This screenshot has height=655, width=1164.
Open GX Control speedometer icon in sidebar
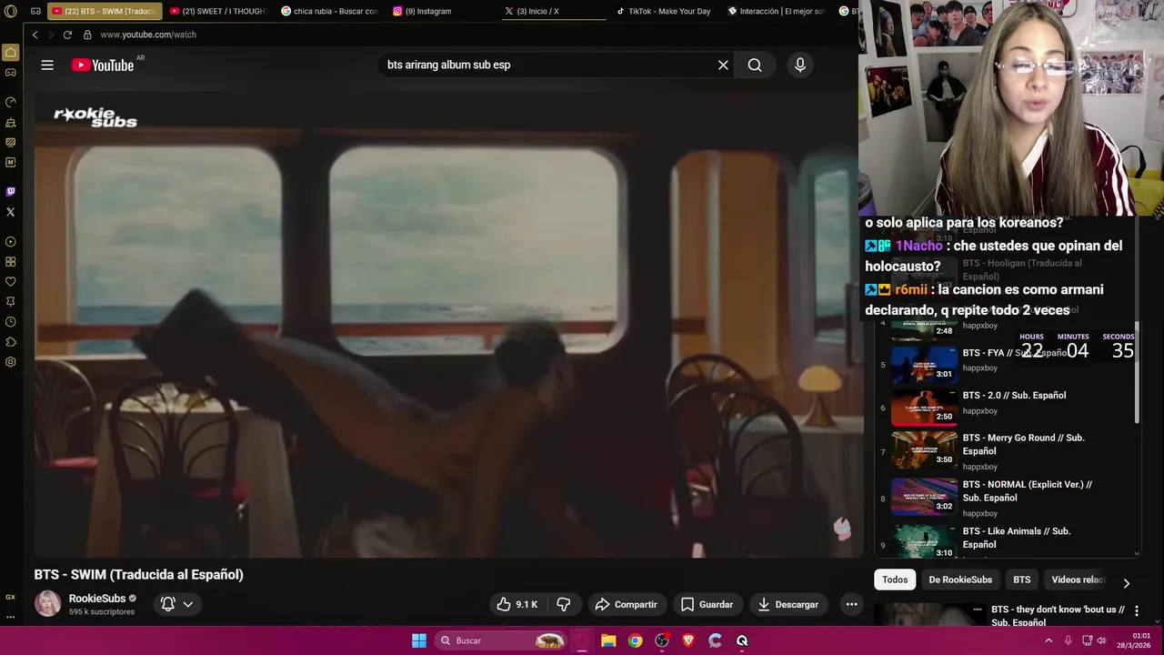coord(11,102)
